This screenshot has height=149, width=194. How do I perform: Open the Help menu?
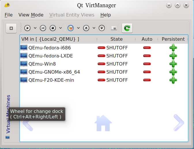[106, 15]
